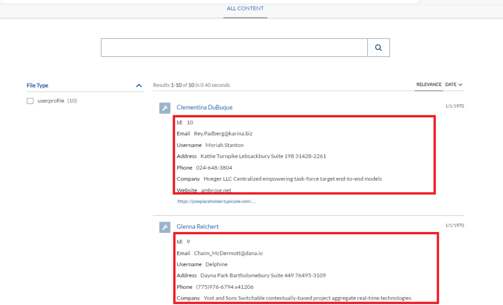Check the userprofile file type filter
503x305 pixels.
pos(30,101)
